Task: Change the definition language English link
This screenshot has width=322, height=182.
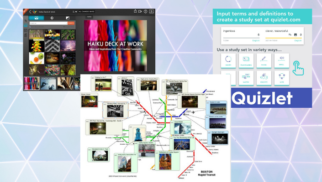Action: 298,40
